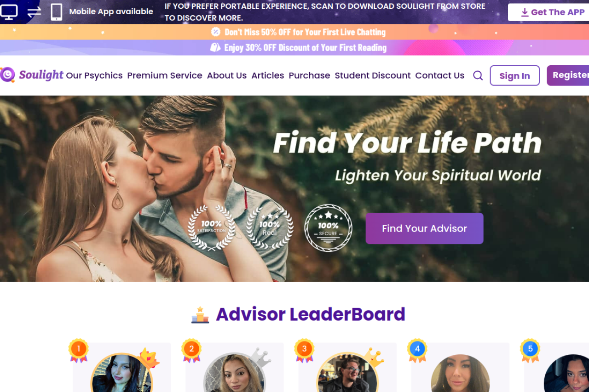Open the Premium Service menu item
Screen dimensions: 589x392
165,75
